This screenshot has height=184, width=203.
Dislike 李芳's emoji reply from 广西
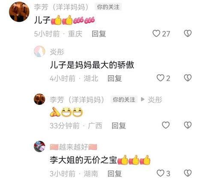188,125
